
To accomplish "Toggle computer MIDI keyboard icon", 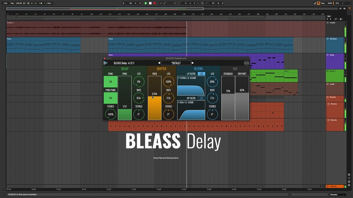I will [x=319, y=3].
